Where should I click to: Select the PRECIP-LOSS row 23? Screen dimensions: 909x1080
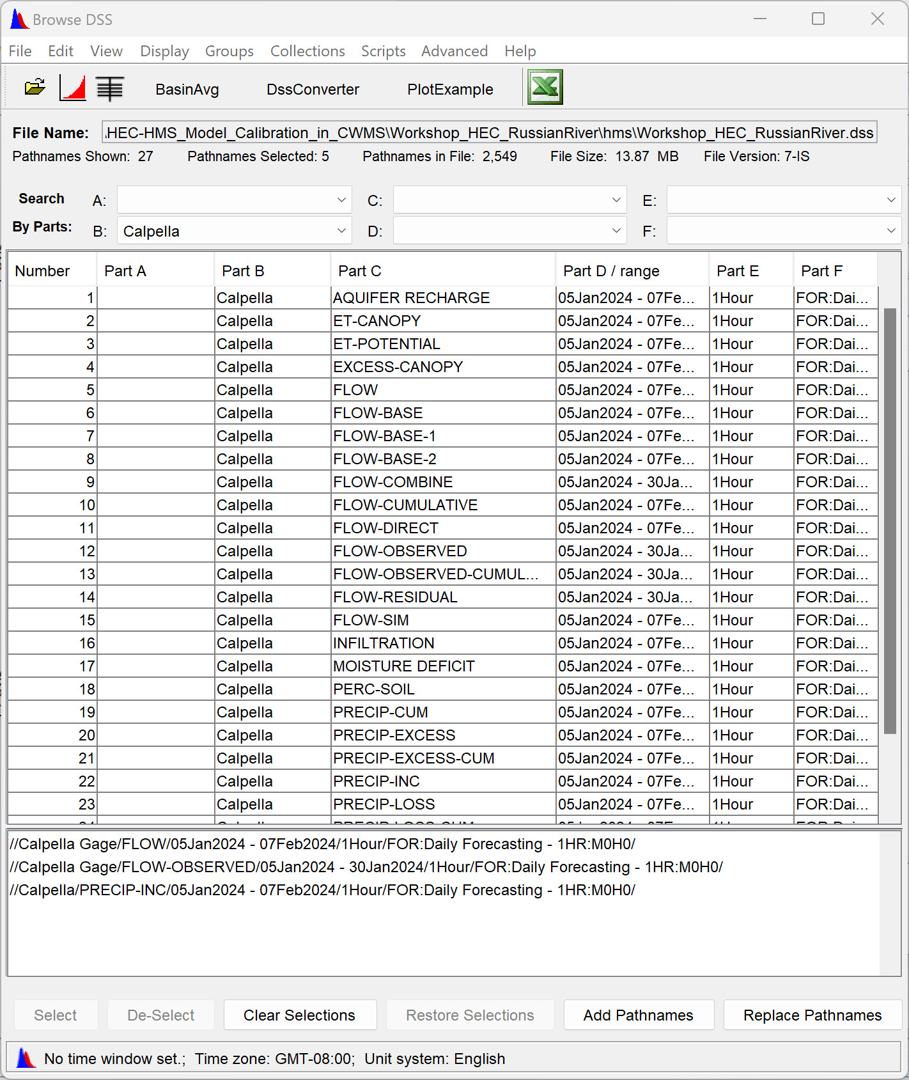(x=443, y=804)
